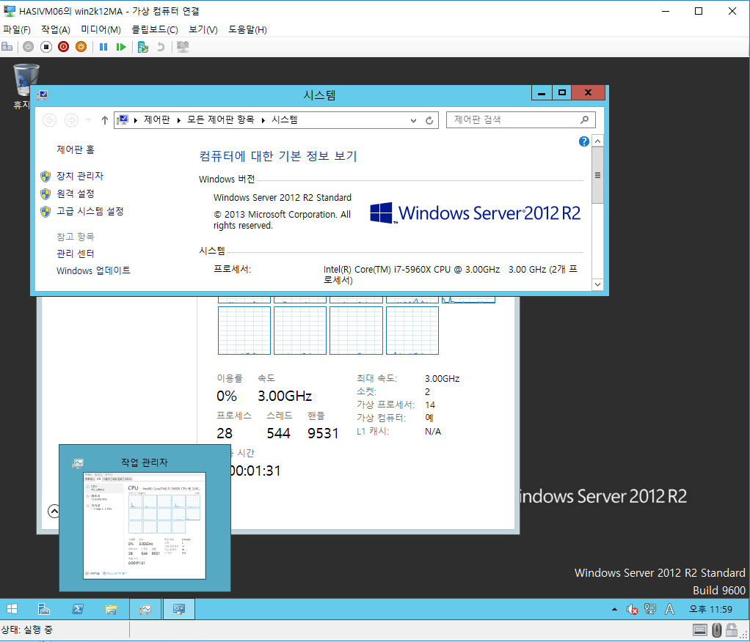The height and width of the screenshot is (642, 750).
Task: Click scroll down arrow in System window
Action: pyautogui.click(x=597, y=284)
